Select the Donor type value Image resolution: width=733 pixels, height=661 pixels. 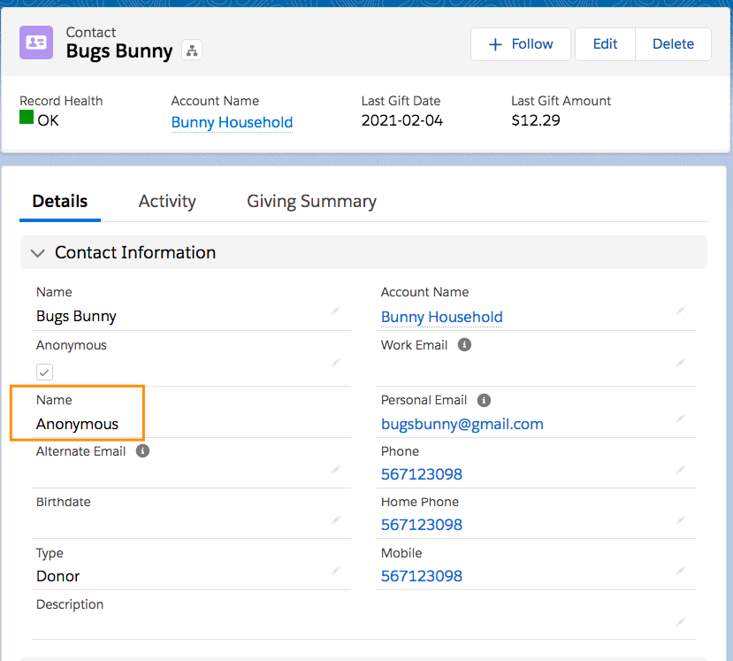(x=58, y=576)
